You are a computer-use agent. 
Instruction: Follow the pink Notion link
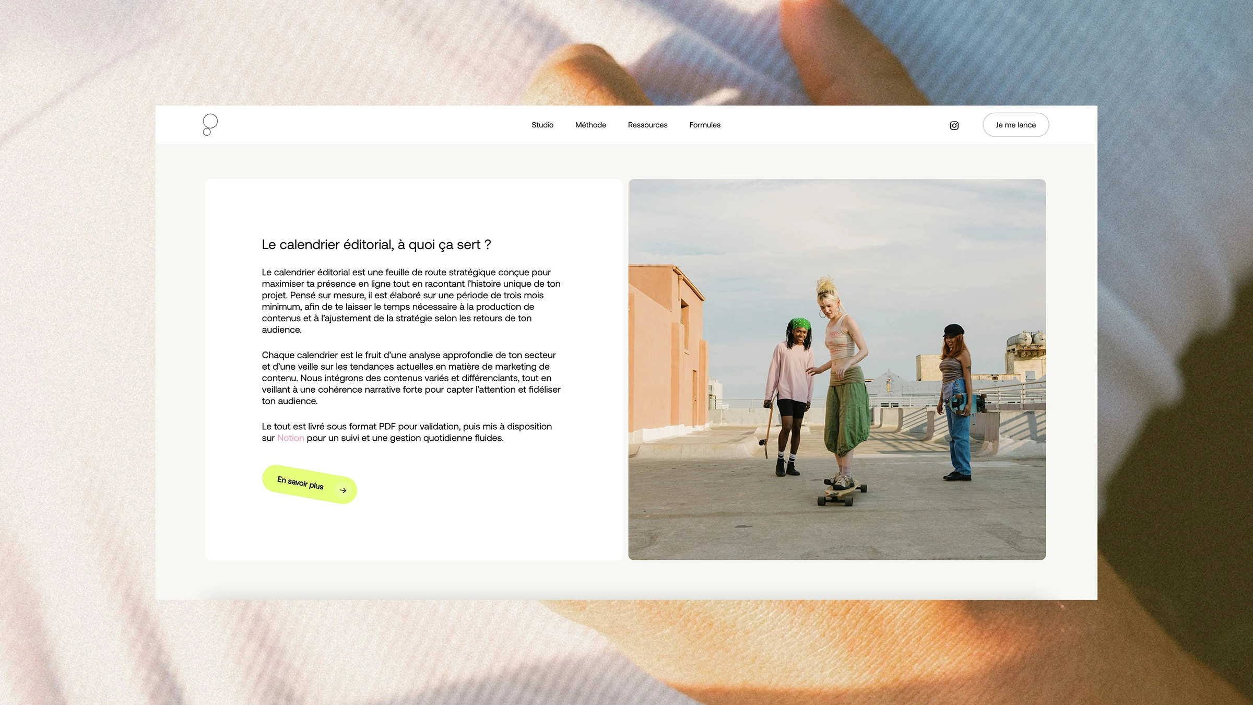click(290, 438)
